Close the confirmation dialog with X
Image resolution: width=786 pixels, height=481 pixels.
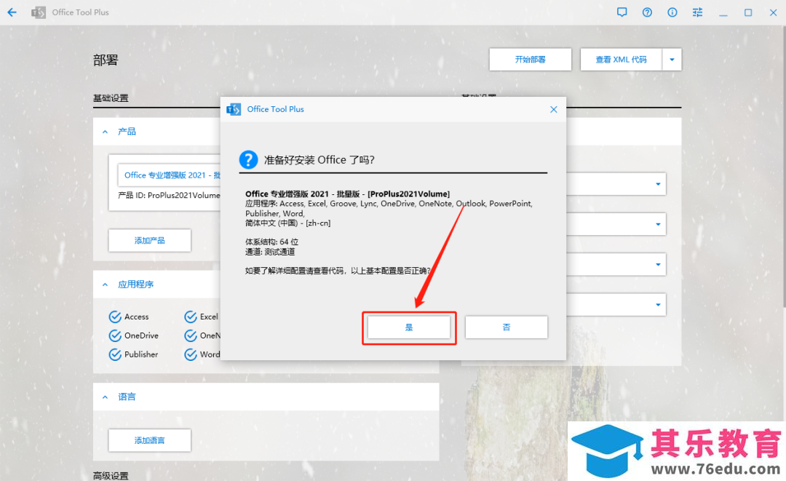[x=553, y=109]
